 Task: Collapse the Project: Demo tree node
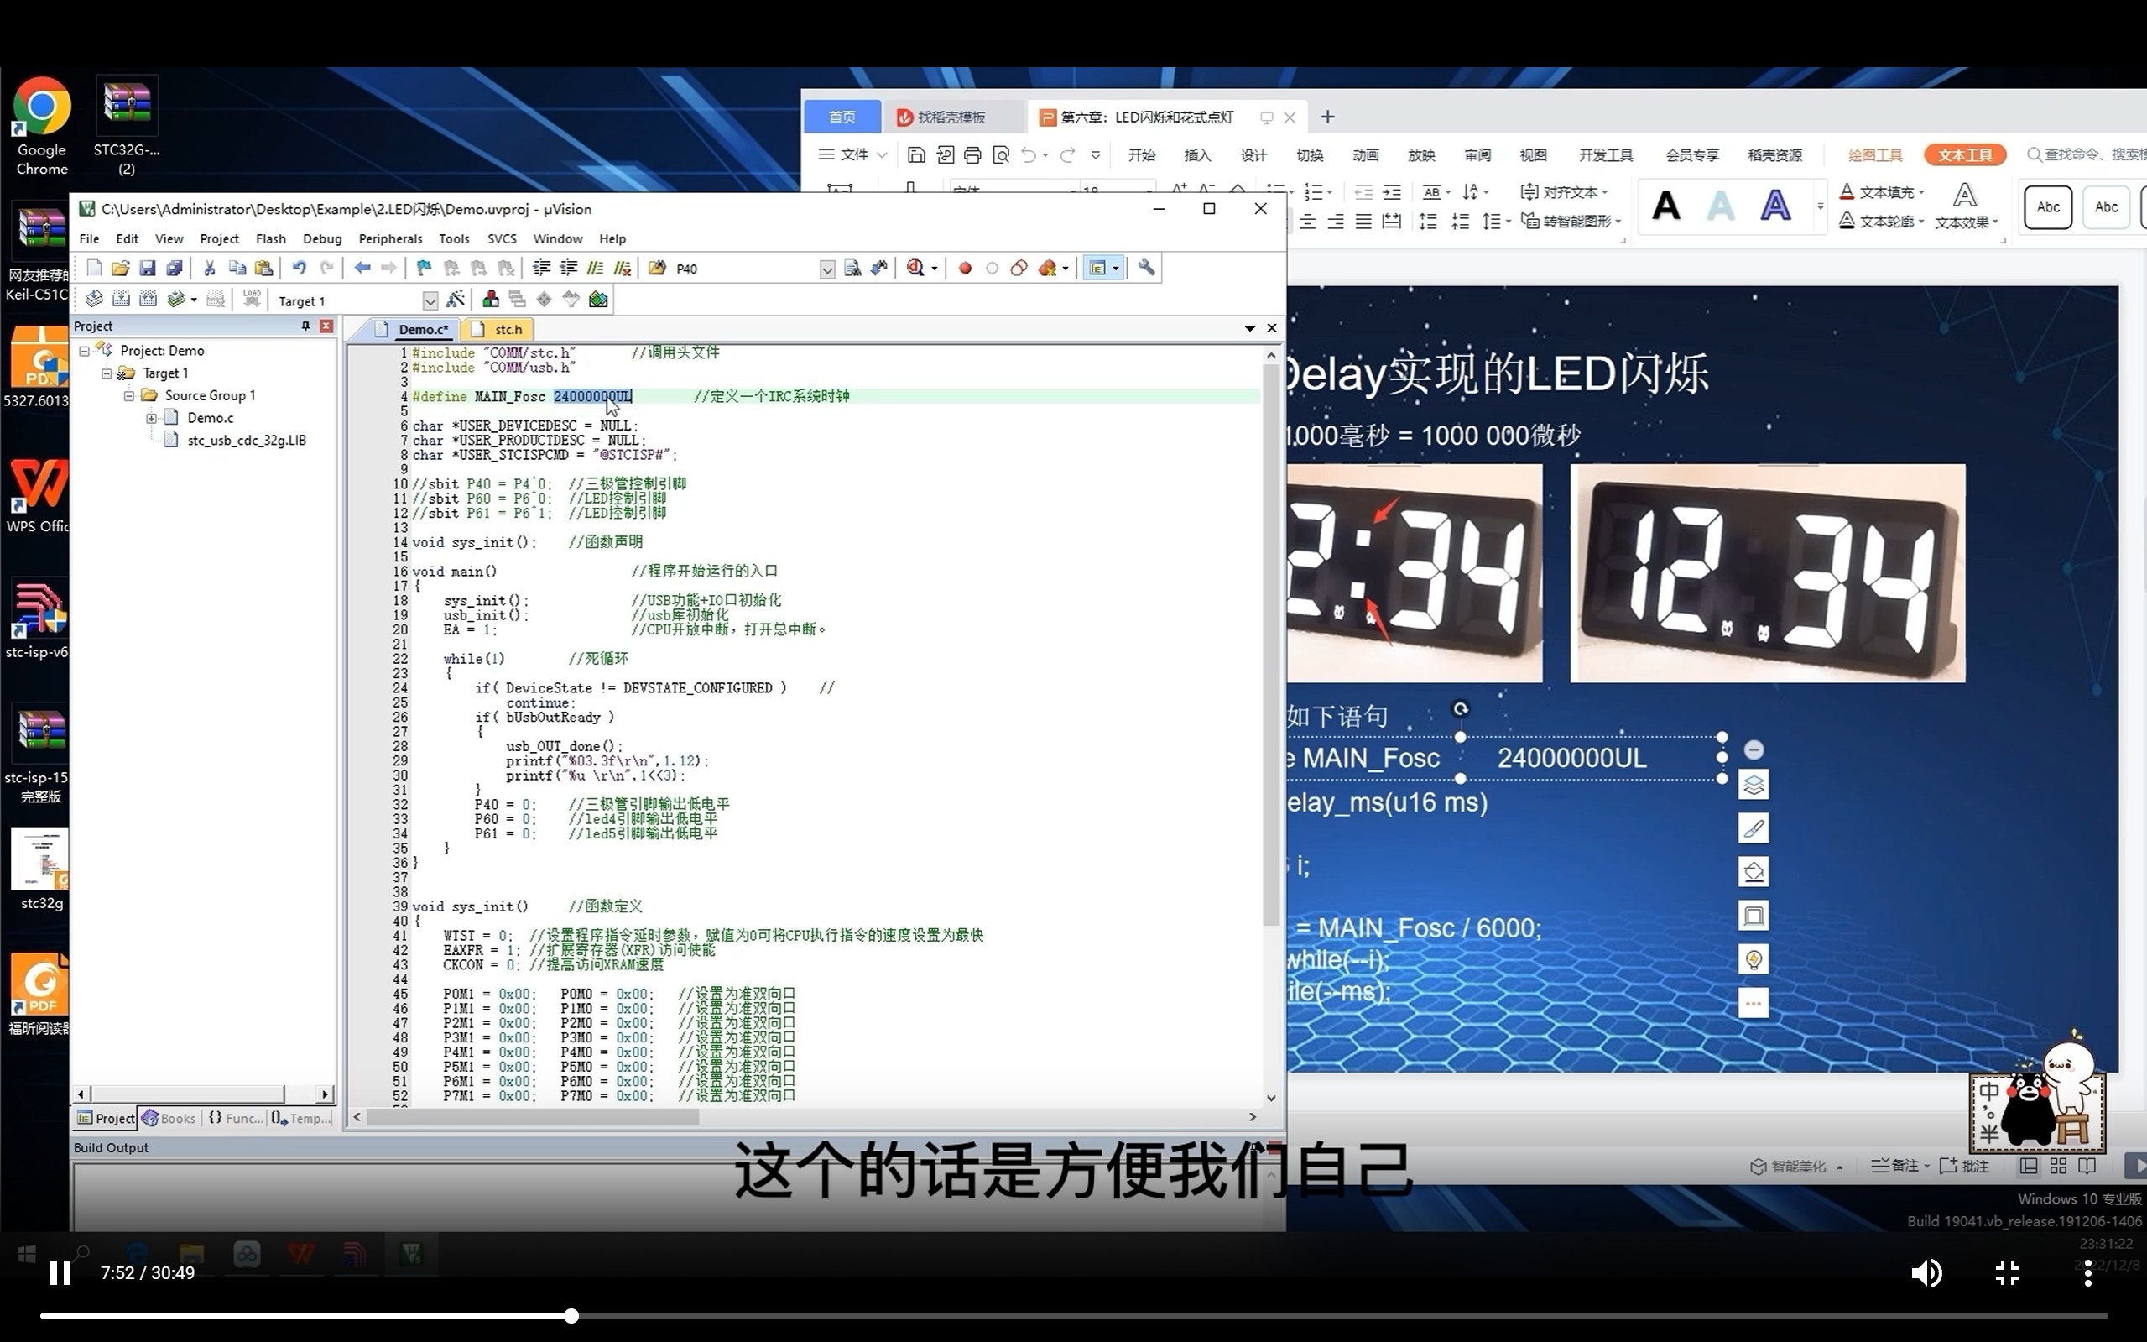[84, 351]
